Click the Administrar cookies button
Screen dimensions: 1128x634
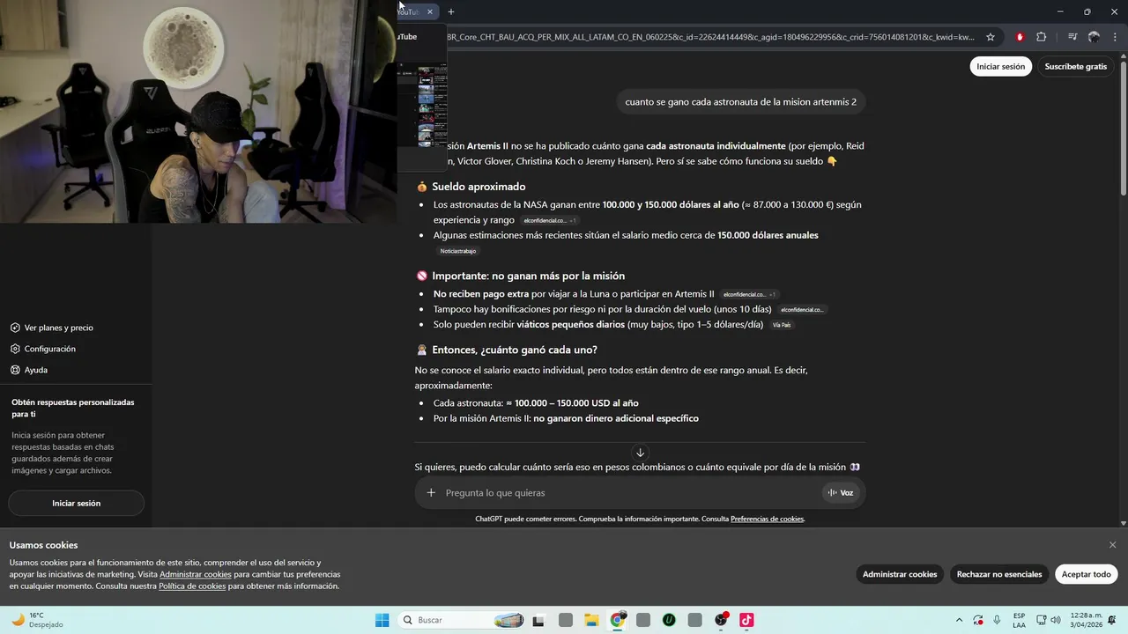click(900, 574)
